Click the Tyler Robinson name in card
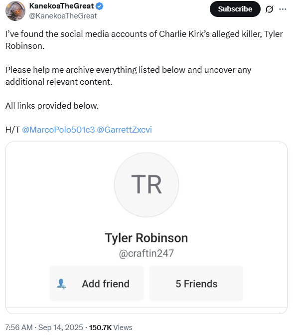293x336 pixels. coord(146,238)
